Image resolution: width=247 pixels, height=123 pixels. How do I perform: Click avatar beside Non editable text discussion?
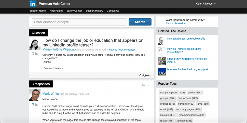point(161,41)
